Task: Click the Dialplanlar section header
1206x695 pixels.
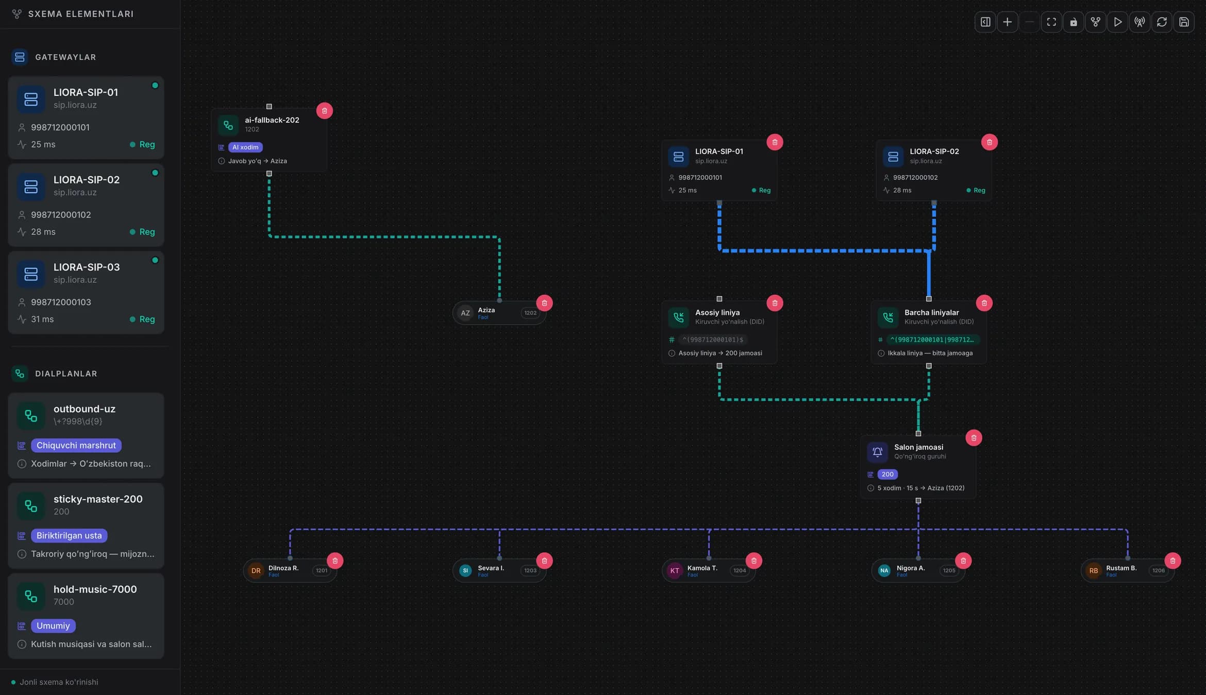Action: pyautogui.click(x=66, y=374)
